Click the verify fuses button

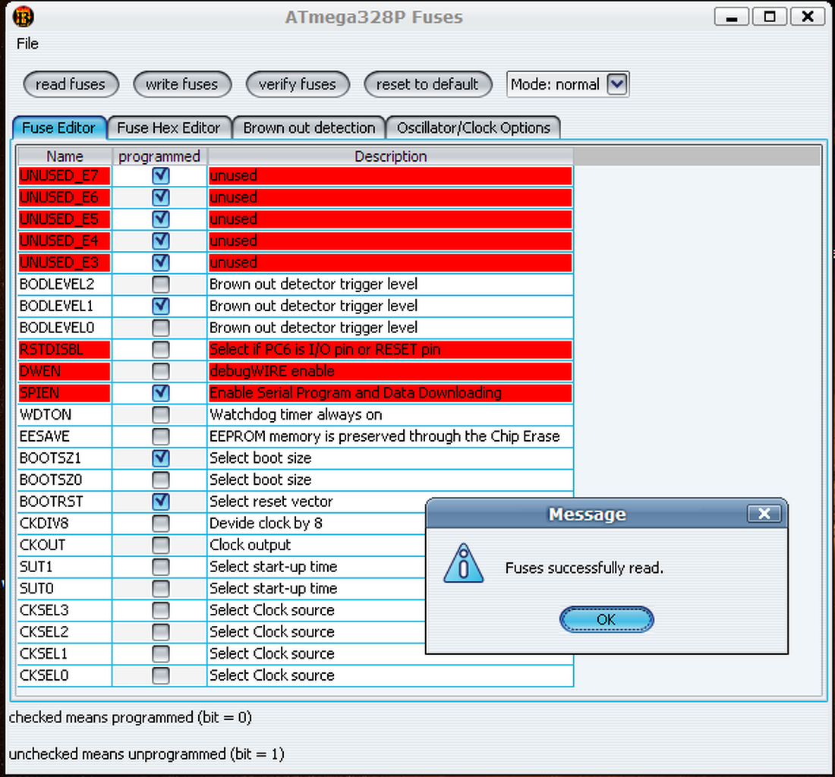point(298,84)
